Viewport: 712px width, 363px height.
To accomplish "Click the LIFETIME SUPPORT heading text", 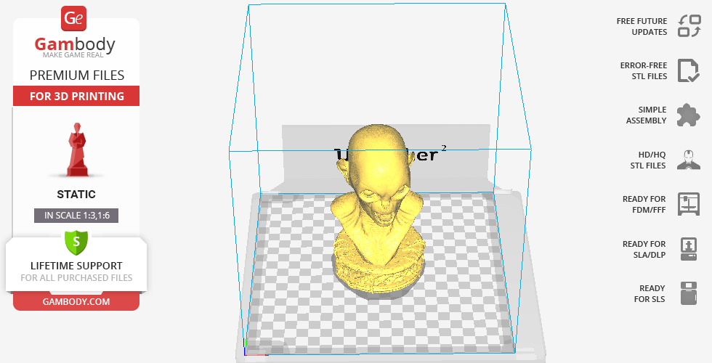I will (x=76, y=266).
